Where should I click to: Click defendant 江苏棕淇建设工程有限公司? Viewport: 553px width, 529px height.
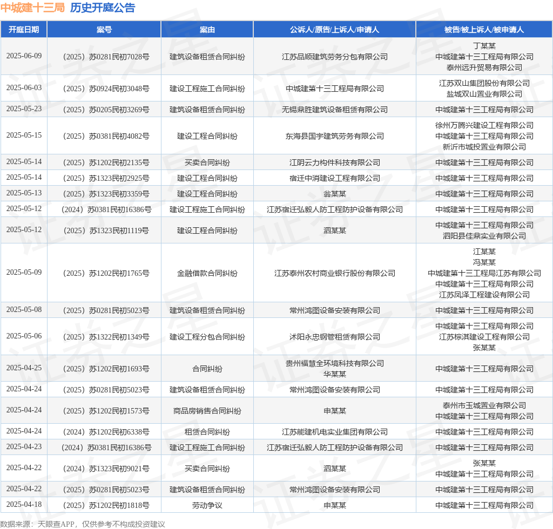pos(484,337)
